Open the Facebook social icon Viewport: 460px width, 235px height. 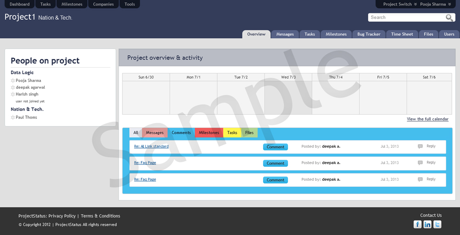click(417, 224)
